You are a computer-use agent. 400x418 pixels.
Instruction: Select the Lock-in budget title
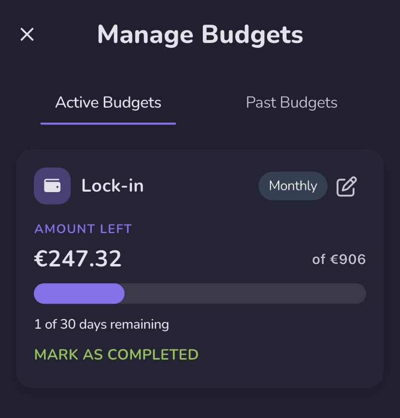[x=113, y=186]
